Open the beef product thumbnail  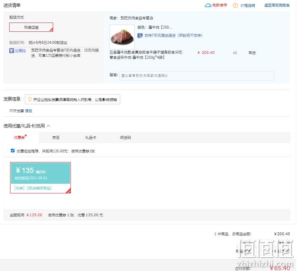point(122,37)
